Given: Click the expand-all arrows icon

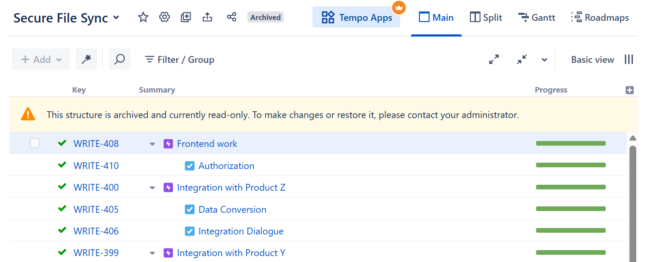Looking at the screenshot, I should 494,59.
